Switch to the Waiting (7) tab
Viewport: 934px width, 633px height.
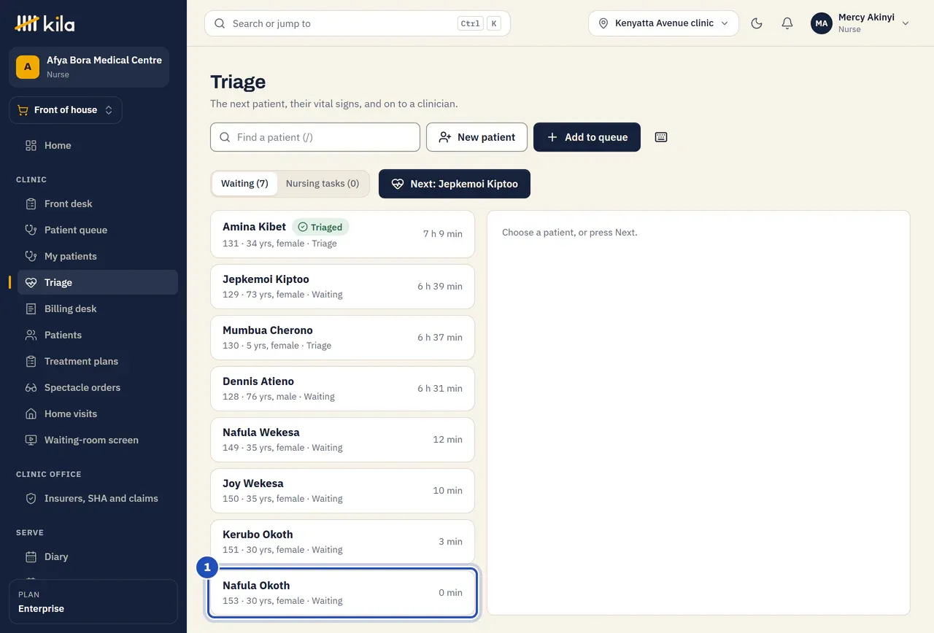244,184
